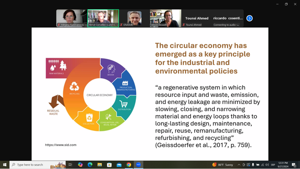Viewport: 300px width, 169px height.
Task: Select Hervé Corvellec's highlighted video tile
Action: [103, 18]
